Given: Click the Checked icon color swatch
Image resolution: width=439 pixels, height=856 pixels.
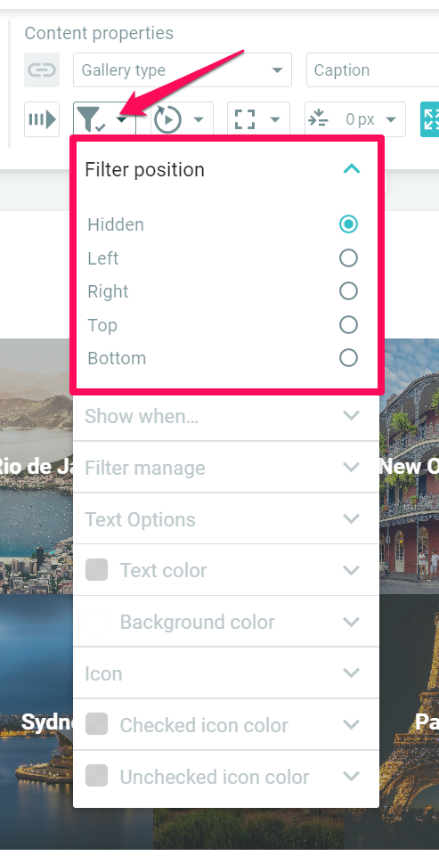Looking at the screenshot, I should pyautogui.click(x=97, y=724).
